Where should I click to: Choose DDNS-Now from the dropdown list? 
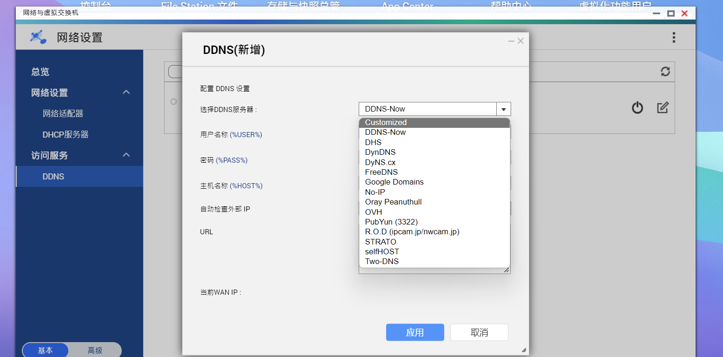click(434, 132)
